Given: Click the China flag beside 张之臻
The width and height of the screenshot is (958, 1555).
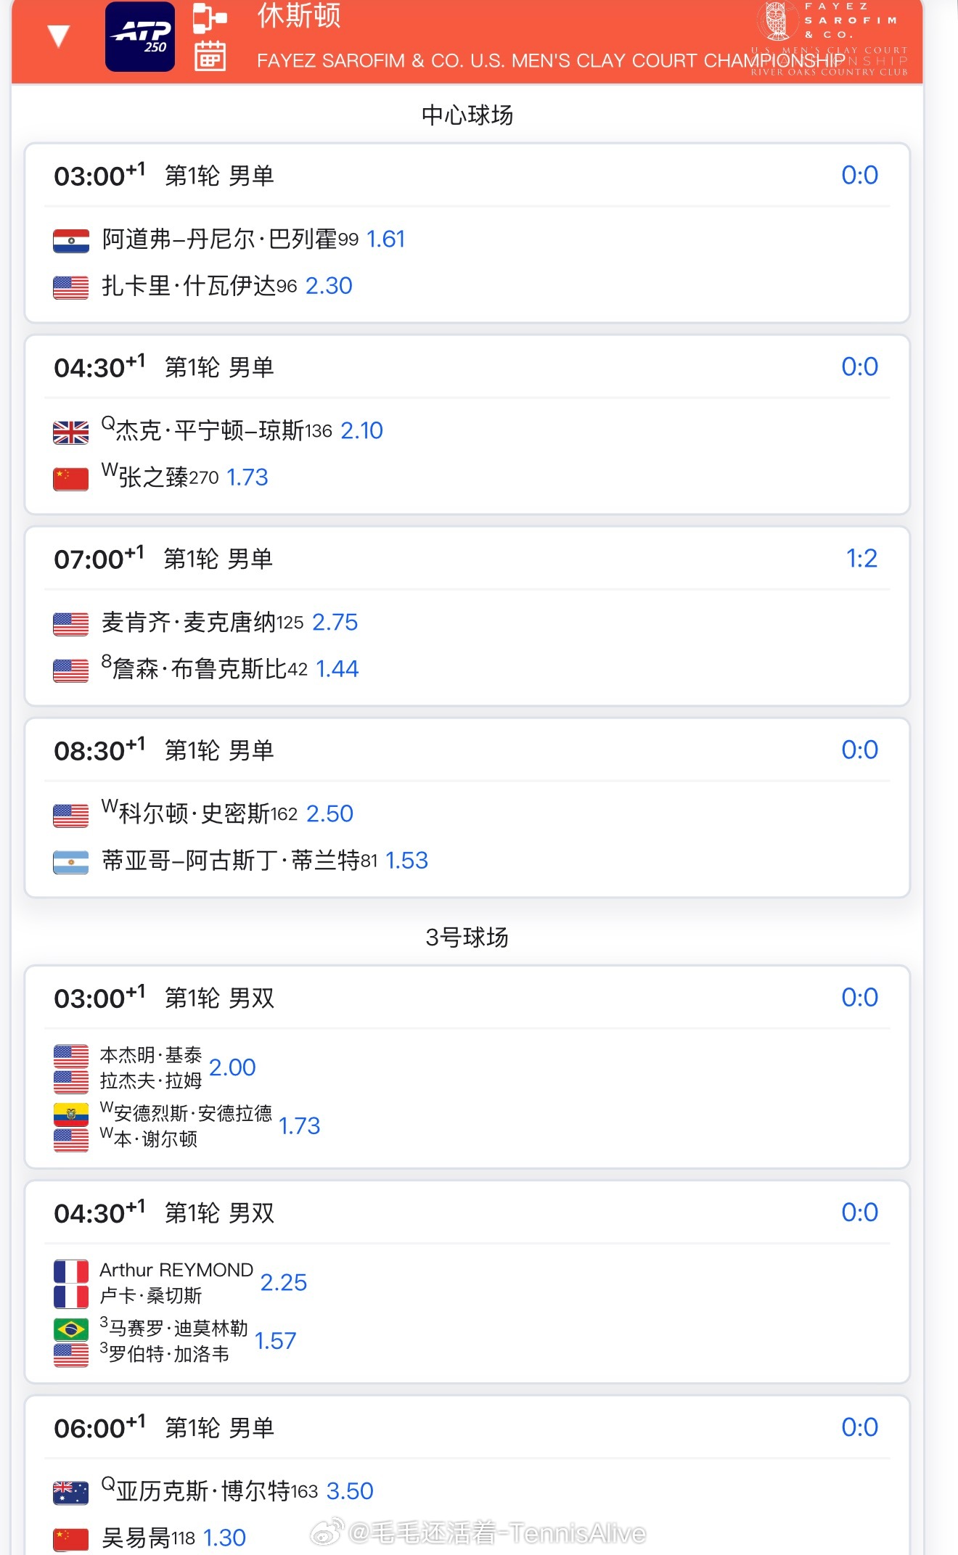Looking at the screenshot, I should pyautogui.click(x=71, y=478).
